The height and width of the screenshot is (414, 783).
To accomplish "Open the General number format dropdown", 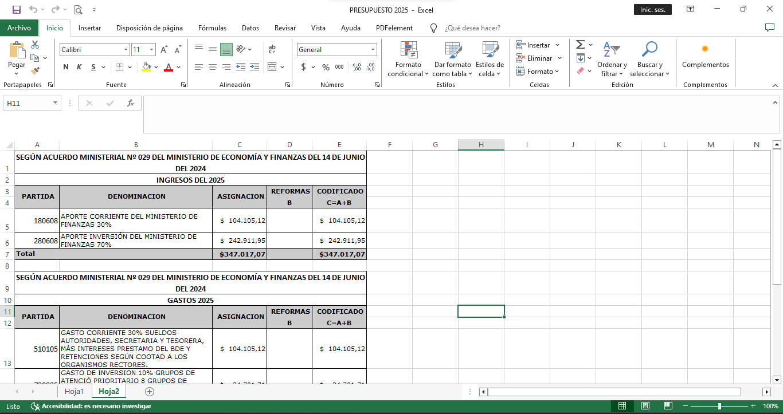I will pos(373,50).
